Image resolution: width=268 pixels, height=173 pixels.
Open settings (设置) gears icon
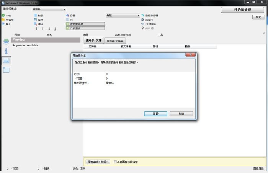coord(67,15)
